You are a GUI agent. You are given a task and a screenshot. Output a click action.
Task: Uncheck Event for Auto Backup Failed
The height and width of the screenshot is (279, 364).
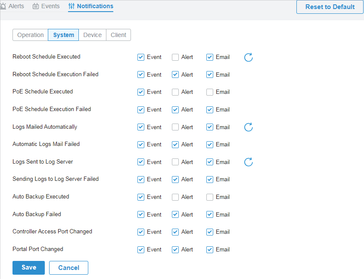pyautogui.click(x=141, y=214)
